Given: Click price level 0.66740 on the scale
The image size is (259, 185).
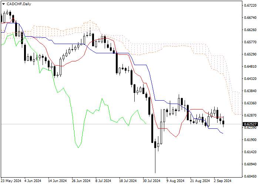Looking at the screenshot, I should [x=250, y=18].
